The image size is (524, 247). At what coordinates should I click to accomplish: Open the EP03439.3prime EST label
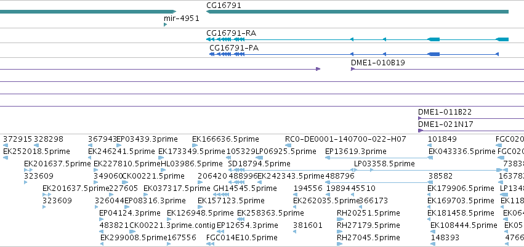point(147,139)
